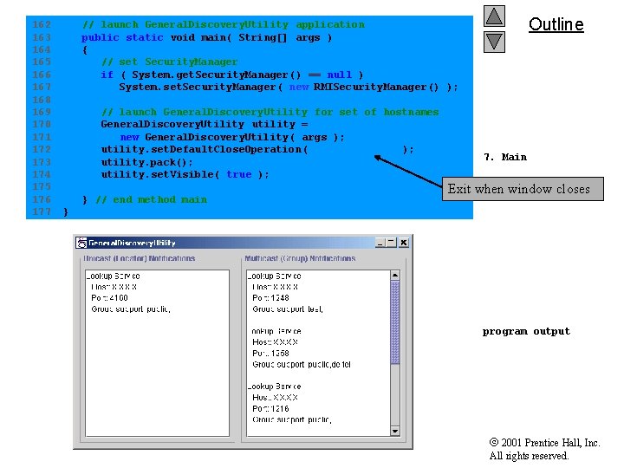Select 'Port: 1216' text in Multicast panel
The image size is (624, 468).
click(270, 408)
